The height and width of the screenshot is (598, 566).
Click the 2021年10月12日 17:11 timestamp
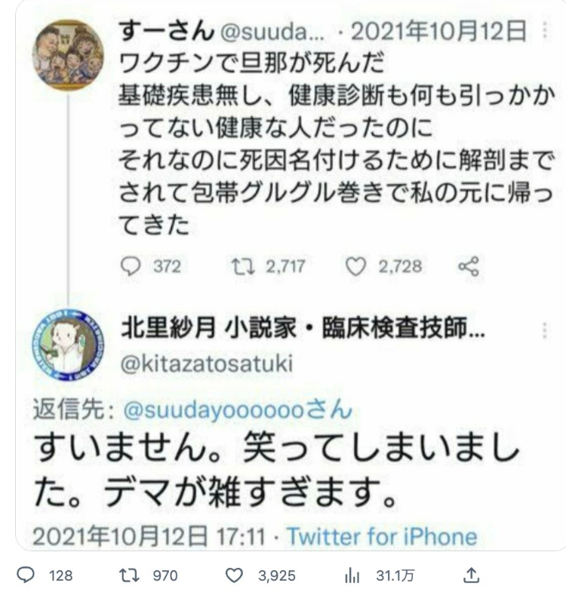(x=149, y=537)
